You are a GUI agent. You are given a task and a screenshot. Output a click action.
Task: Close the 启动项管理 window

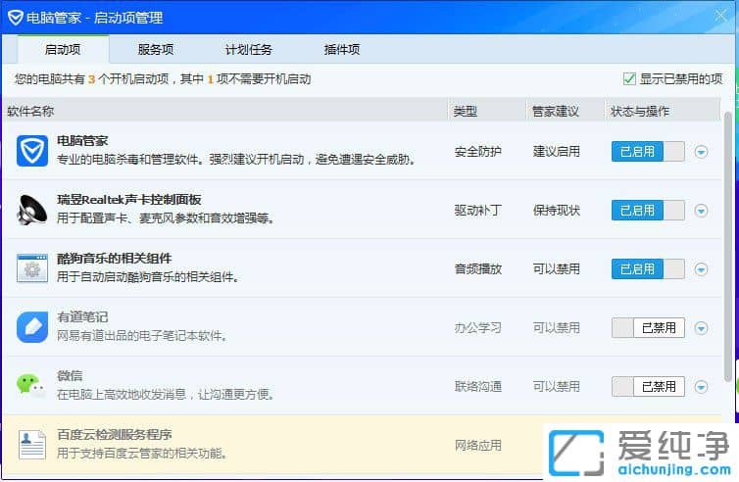[720, 16]
